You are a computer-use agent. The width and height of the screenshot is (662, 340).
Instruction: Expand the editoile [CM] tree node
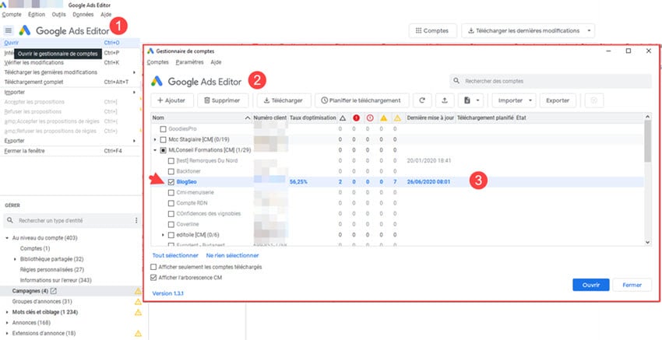[x=163, y=234]
